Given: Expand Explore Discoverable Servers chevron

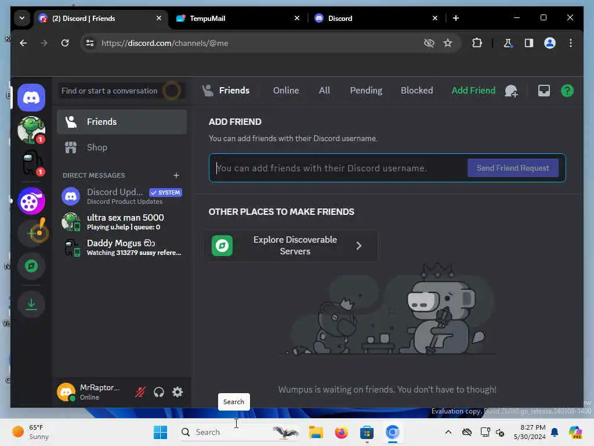Looking at the screenshot, I should click(358, 246).
